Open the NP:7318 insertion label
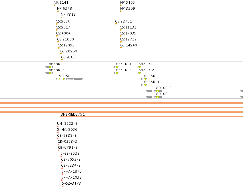Screen dimensions: 243x188 (68, 15)
